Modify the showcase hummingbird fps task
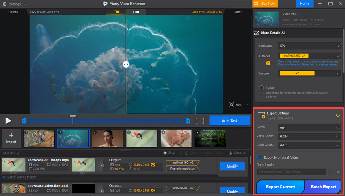345x196 pixels. coord(232,166)
